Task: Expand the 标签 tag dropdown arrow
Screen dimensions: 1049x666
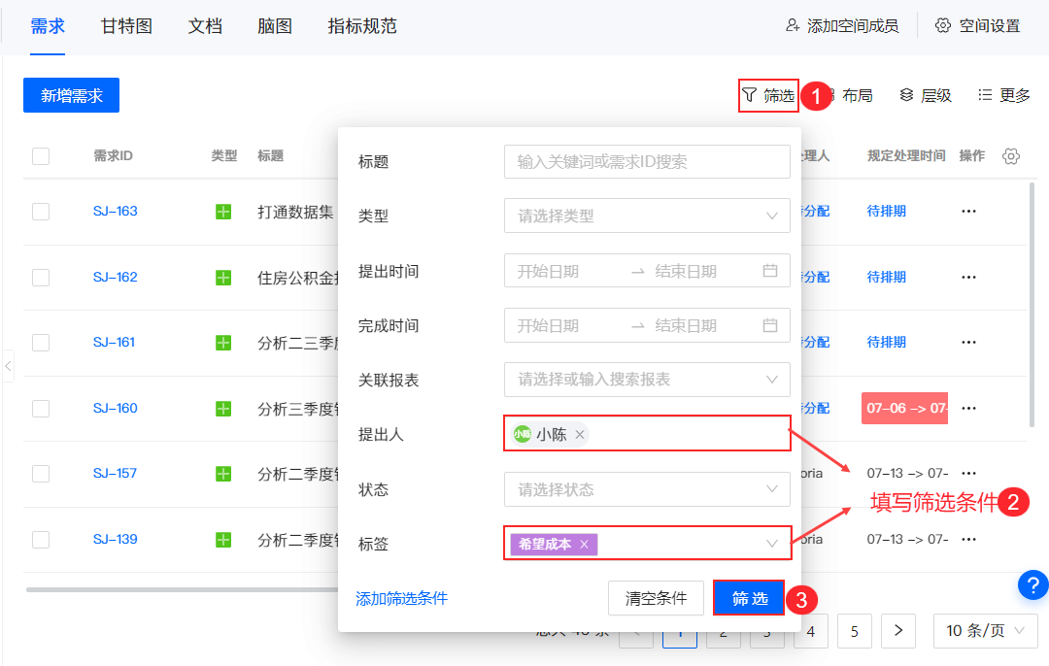Action: [771, 544]
